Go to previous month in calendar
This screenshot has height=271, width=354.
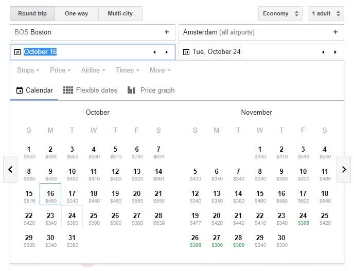[10, 170]
